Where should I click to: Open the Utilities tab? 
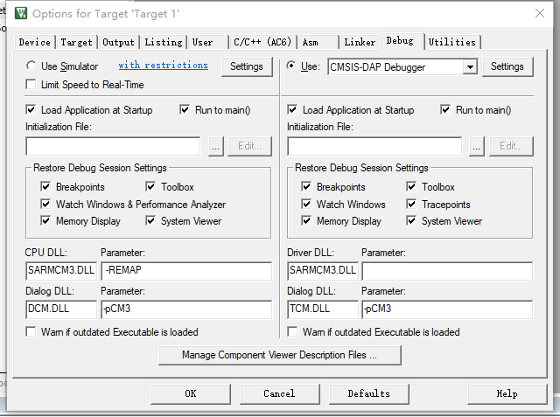[x=451, y=42]
